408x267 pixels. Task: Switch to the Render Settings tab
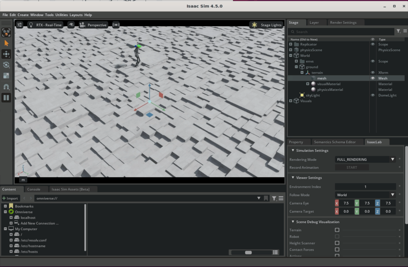point(343,22)
